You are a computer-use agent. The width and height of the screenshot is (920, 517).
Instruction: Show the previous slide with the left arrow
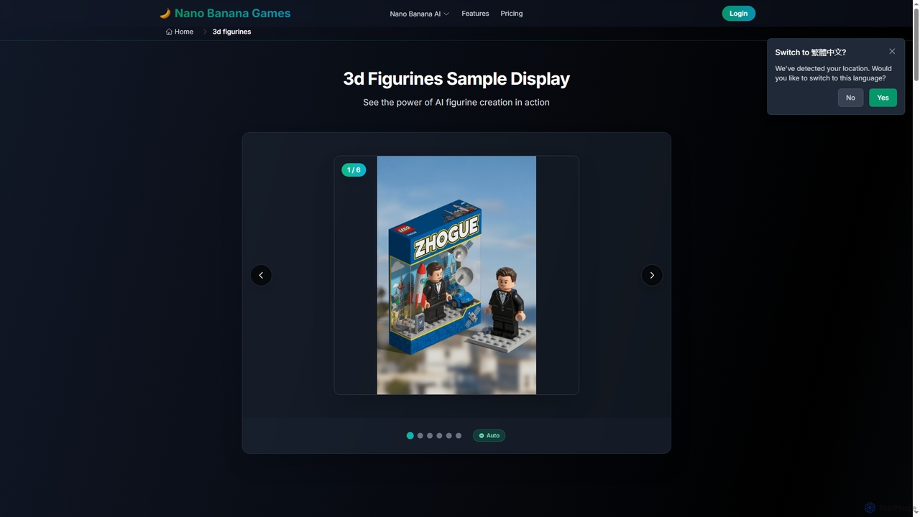pos(261,275)
